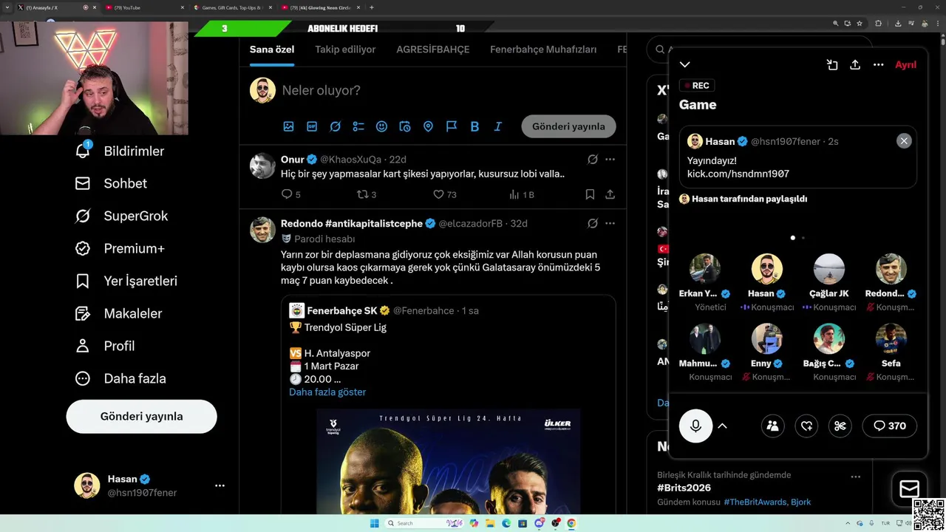Leave the Space via Ayrıl

click(905, 64)
